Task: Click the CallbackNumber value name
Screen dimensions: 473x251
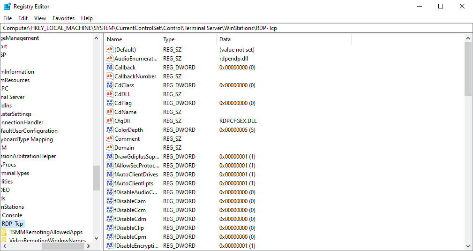Action: coord(135,76)
